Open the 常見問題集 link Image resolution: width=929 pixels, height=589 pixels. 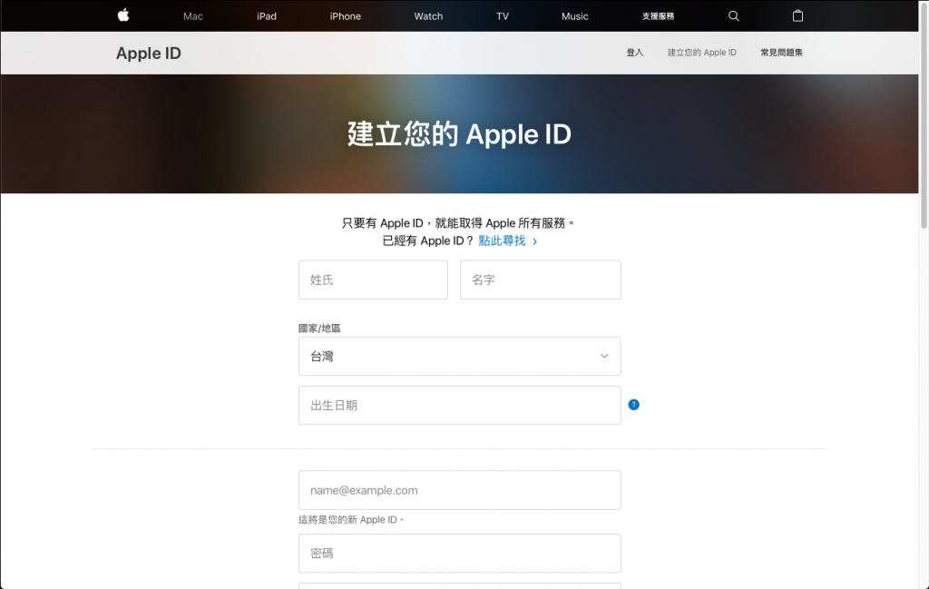(781, 52)
